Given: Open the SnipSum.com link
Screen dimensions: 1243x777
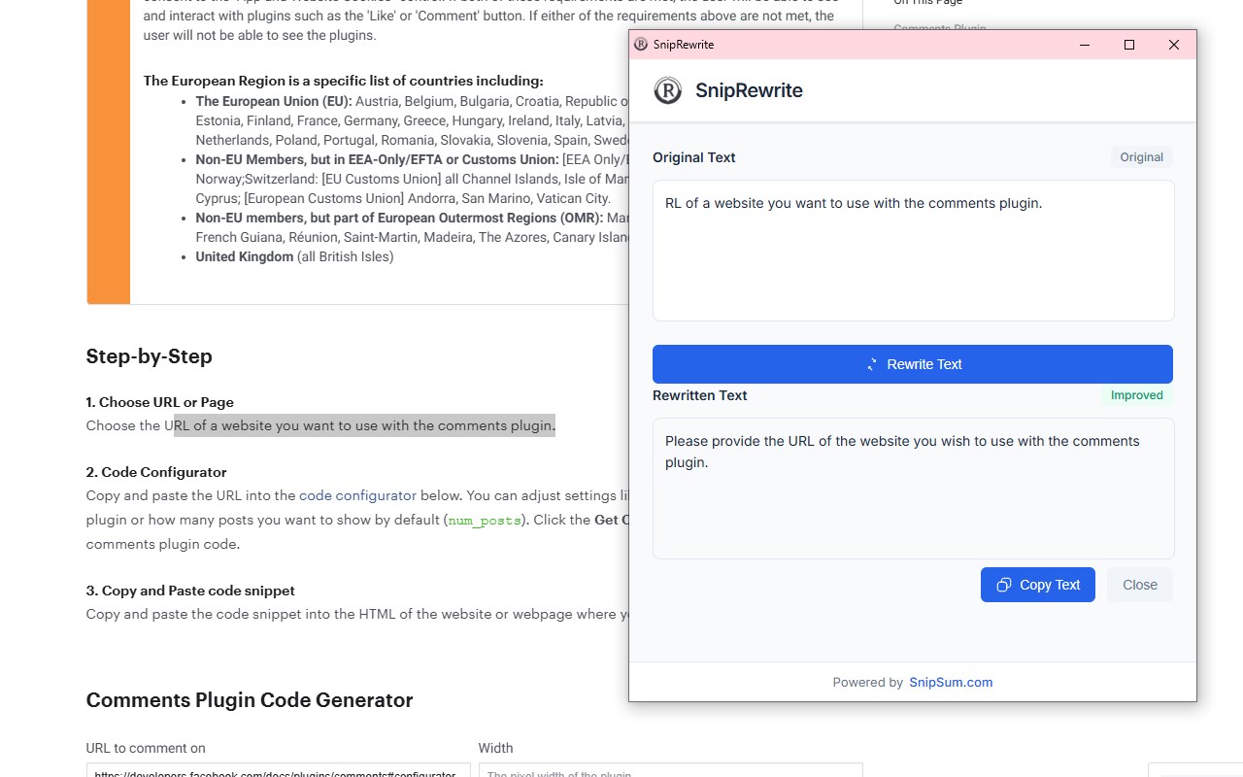Looking at the screenshot, I should (951, 682).
